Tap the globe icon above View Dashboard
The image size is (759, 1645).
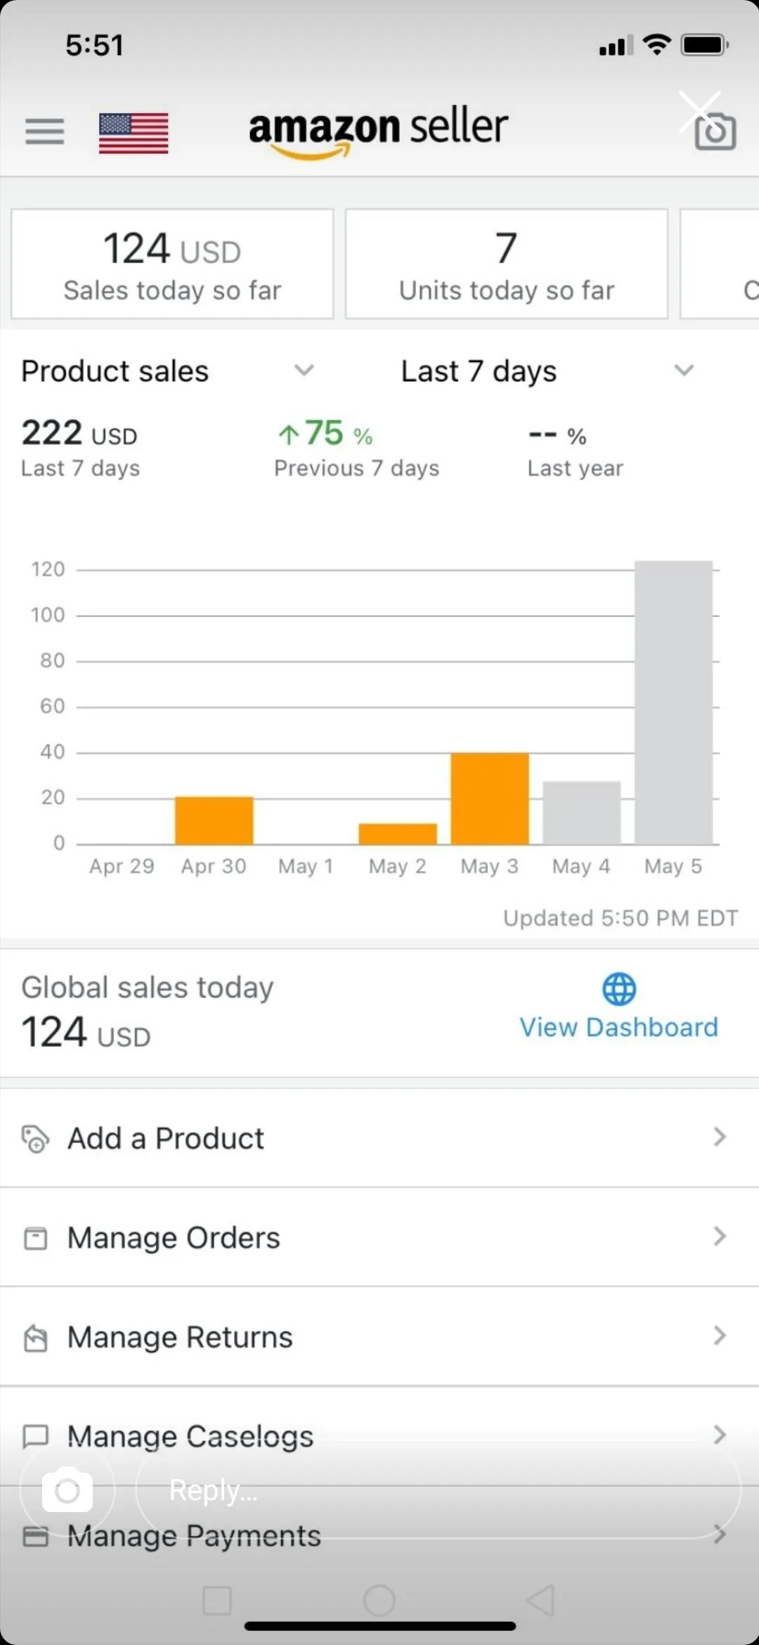pyautogui.click(x=619, y=989)
